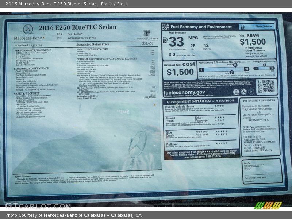Click the fuel pump icon beside 33 MPG
This screenshot has height=219, width=292.
click(165, 40)
